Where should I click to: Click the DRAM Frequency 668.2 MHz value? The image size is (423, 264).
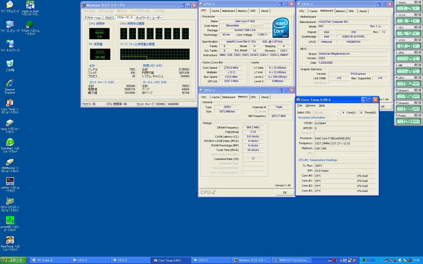[253, 127]
